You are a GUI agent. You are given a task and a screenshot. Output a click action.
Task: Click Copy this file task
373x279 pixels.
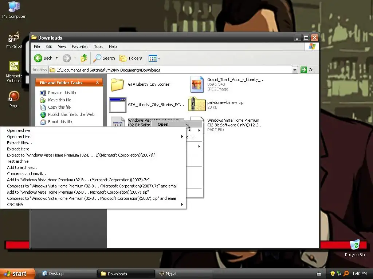point(59,107)
